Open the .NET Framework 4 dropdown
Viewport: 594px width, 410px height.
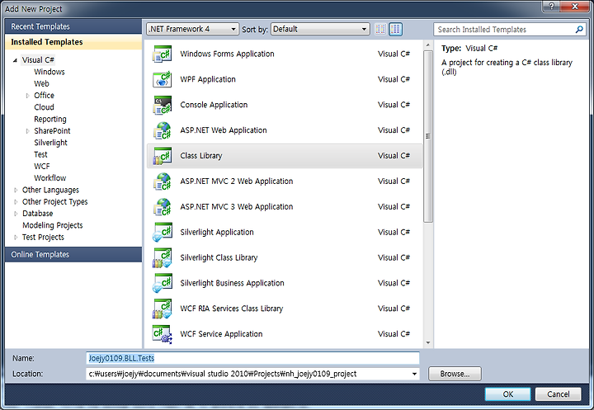192,29
